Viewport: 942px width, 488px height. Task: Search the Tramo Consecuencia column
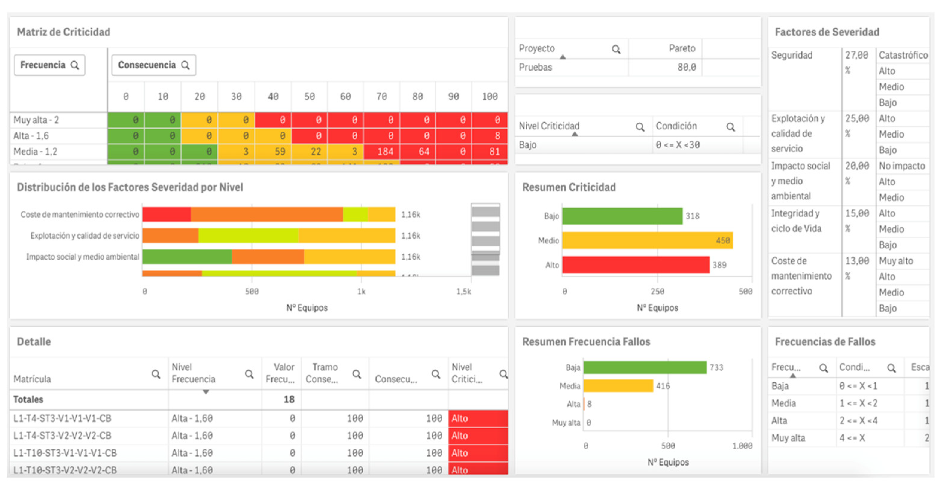point(357,374)
